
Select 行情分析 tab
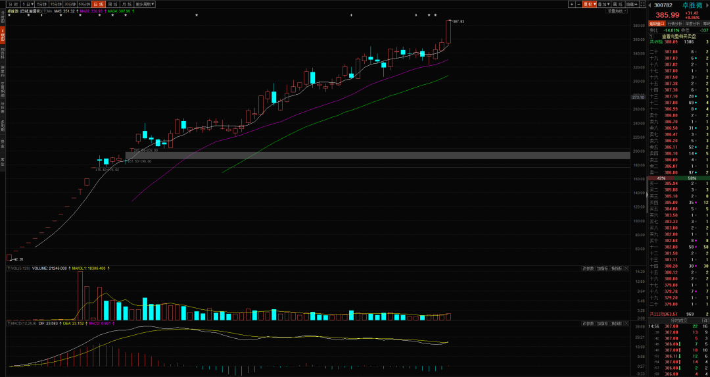click(x=674, y=23)
